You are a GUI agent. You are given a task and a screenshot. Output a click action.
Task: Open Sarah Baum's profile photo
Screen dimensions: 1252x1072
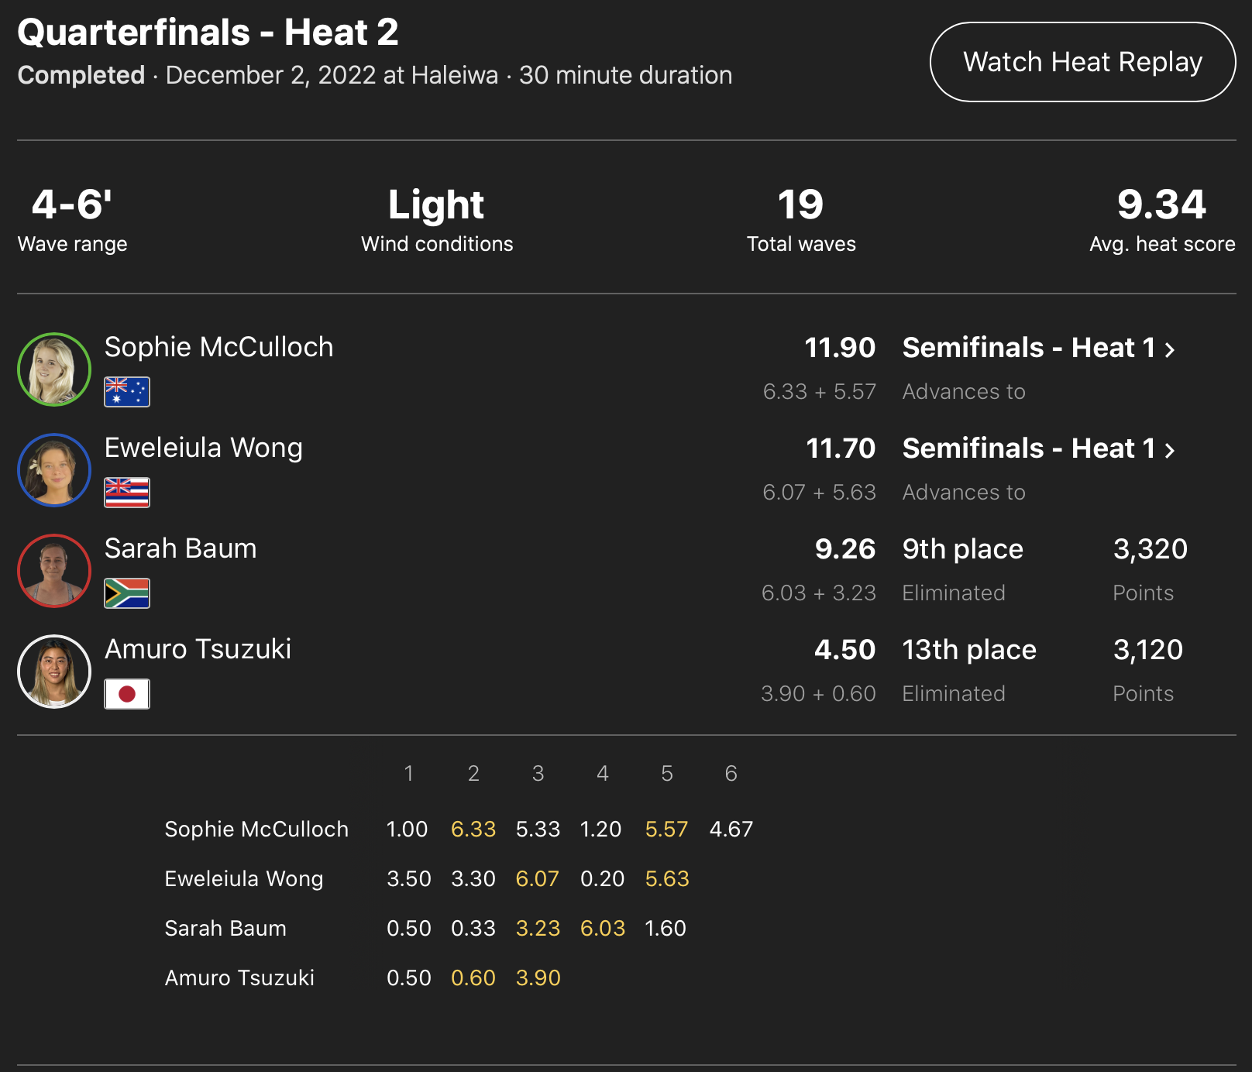click(x=54, y=571)
